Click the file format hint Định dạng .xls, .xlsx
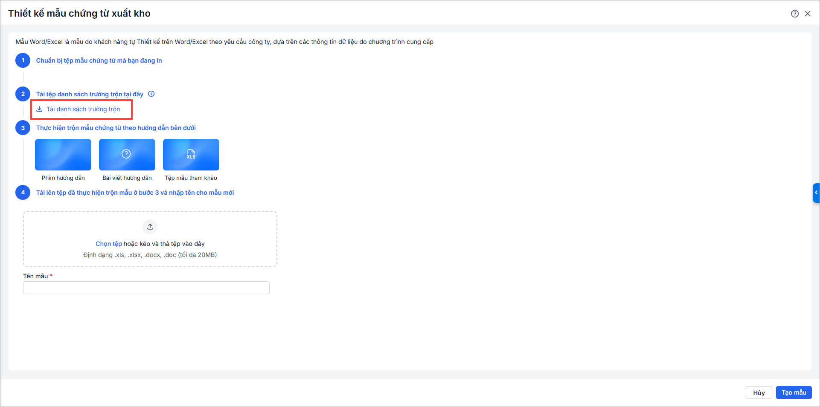This screenshot has width=820, height=407. 150,255
